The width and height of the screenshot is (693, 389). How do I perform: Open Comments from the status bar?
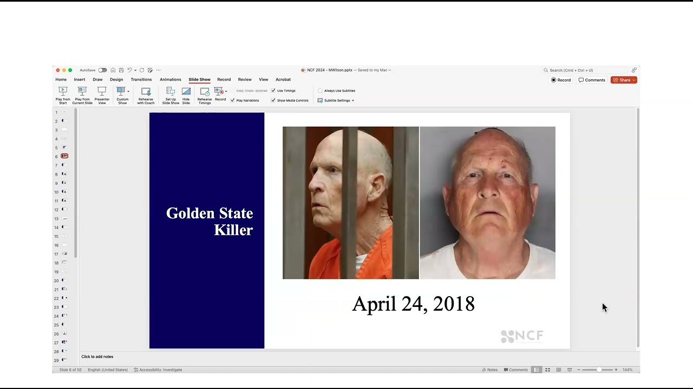pyautogui.click(x=516, y=370)
